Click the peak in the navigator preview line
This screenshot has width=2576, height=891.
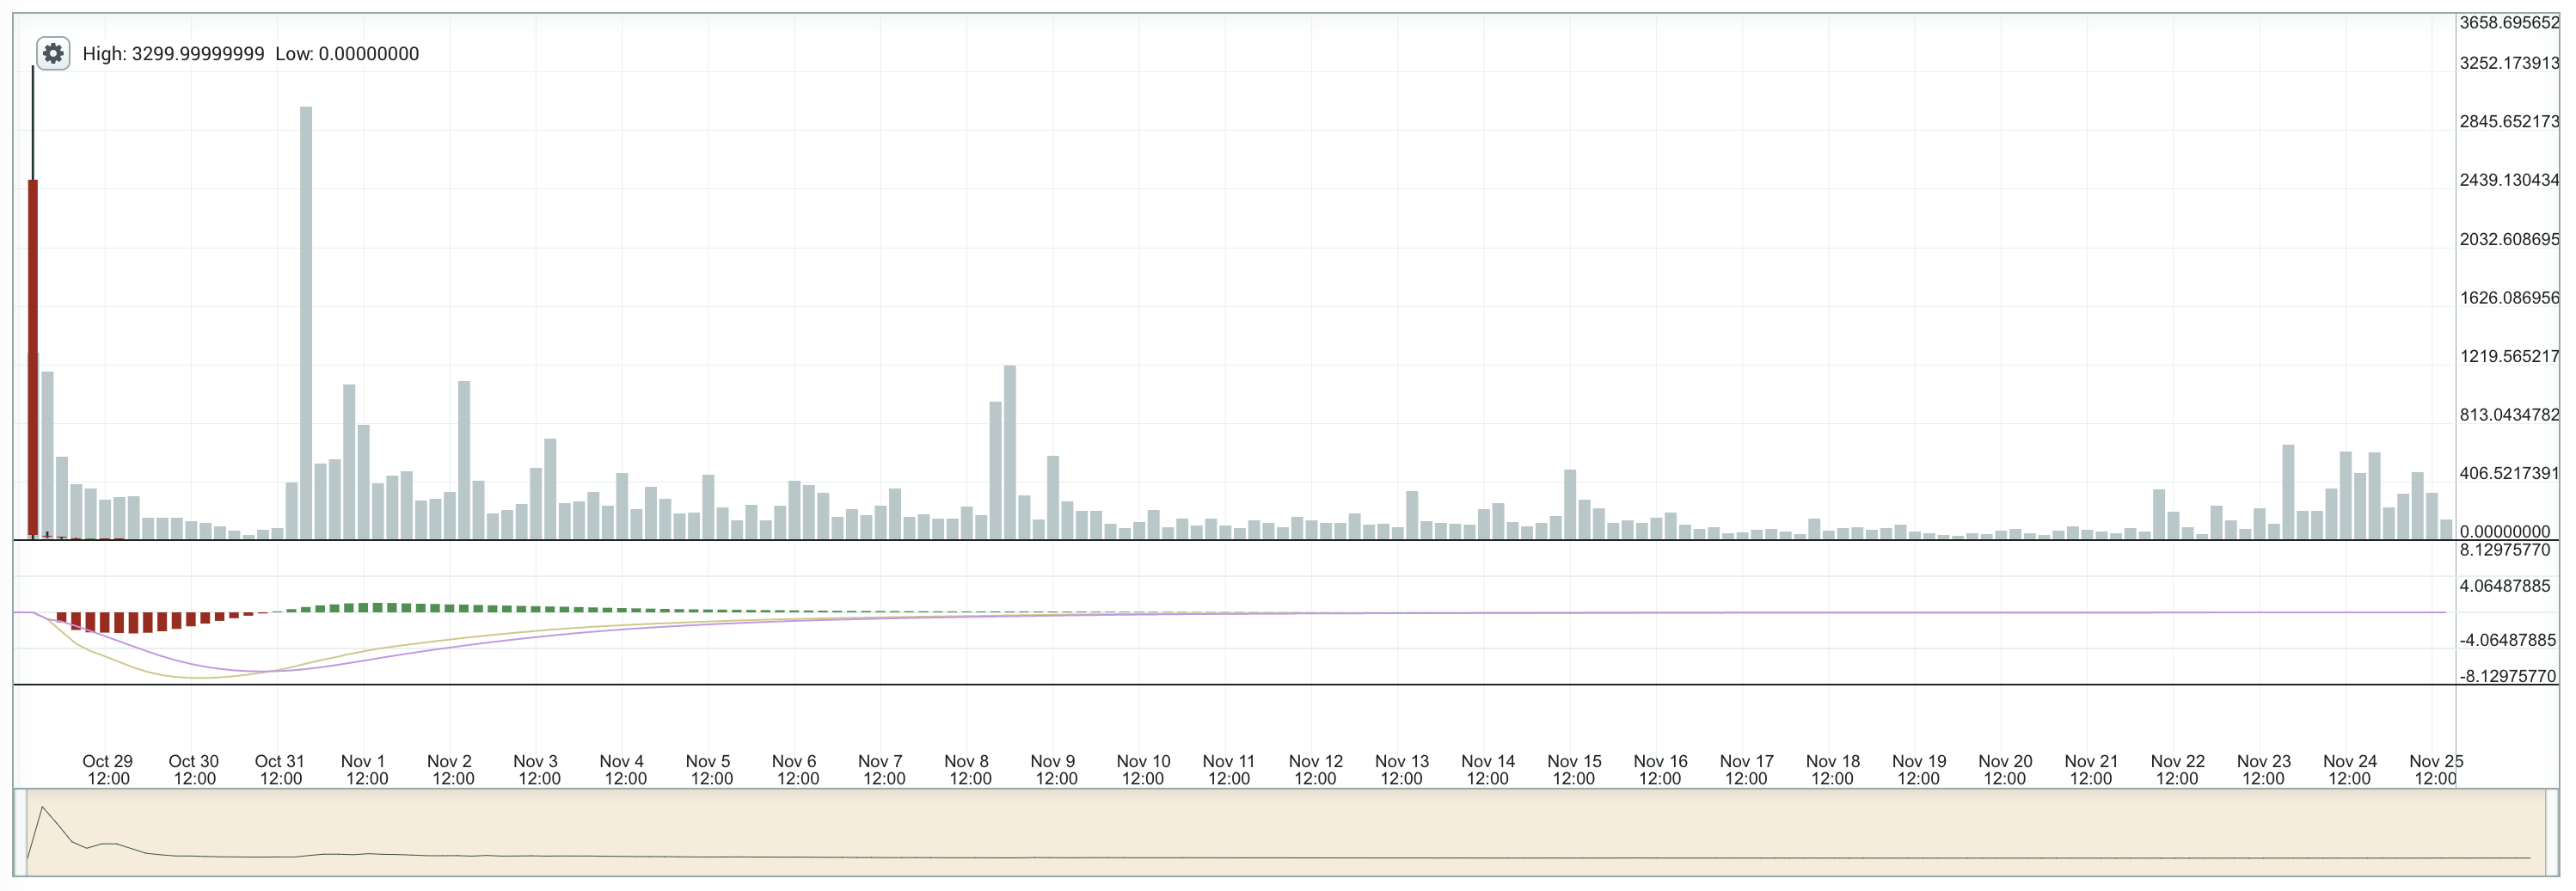coord(42,807)
